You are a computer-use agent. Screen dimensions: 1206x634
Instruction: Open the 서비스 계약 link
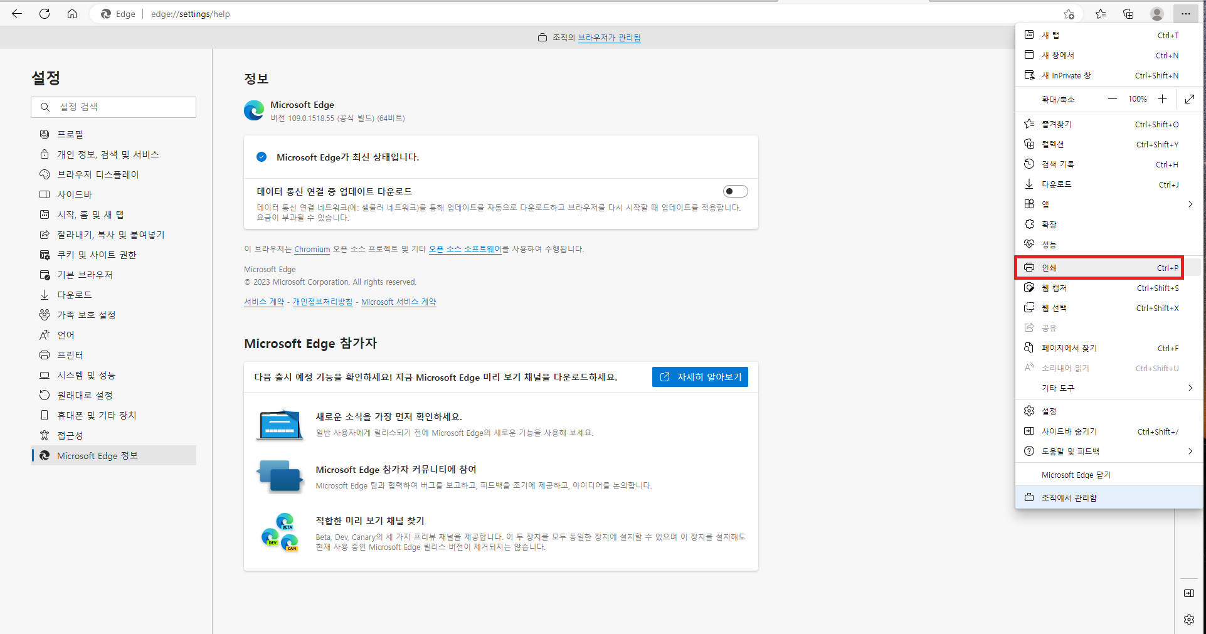264,302
